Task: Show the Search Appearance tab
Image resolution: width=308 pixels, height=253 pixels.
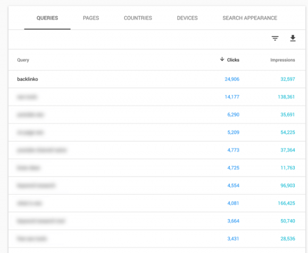Action: click(x=249, y=18)
